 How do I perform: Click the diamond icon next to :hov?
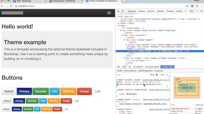pos(157,75)
